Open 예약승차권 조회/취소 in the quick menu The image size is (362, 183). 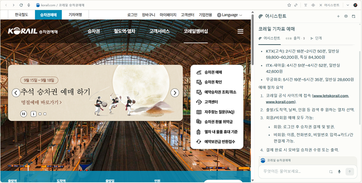(x=217, y=92)
